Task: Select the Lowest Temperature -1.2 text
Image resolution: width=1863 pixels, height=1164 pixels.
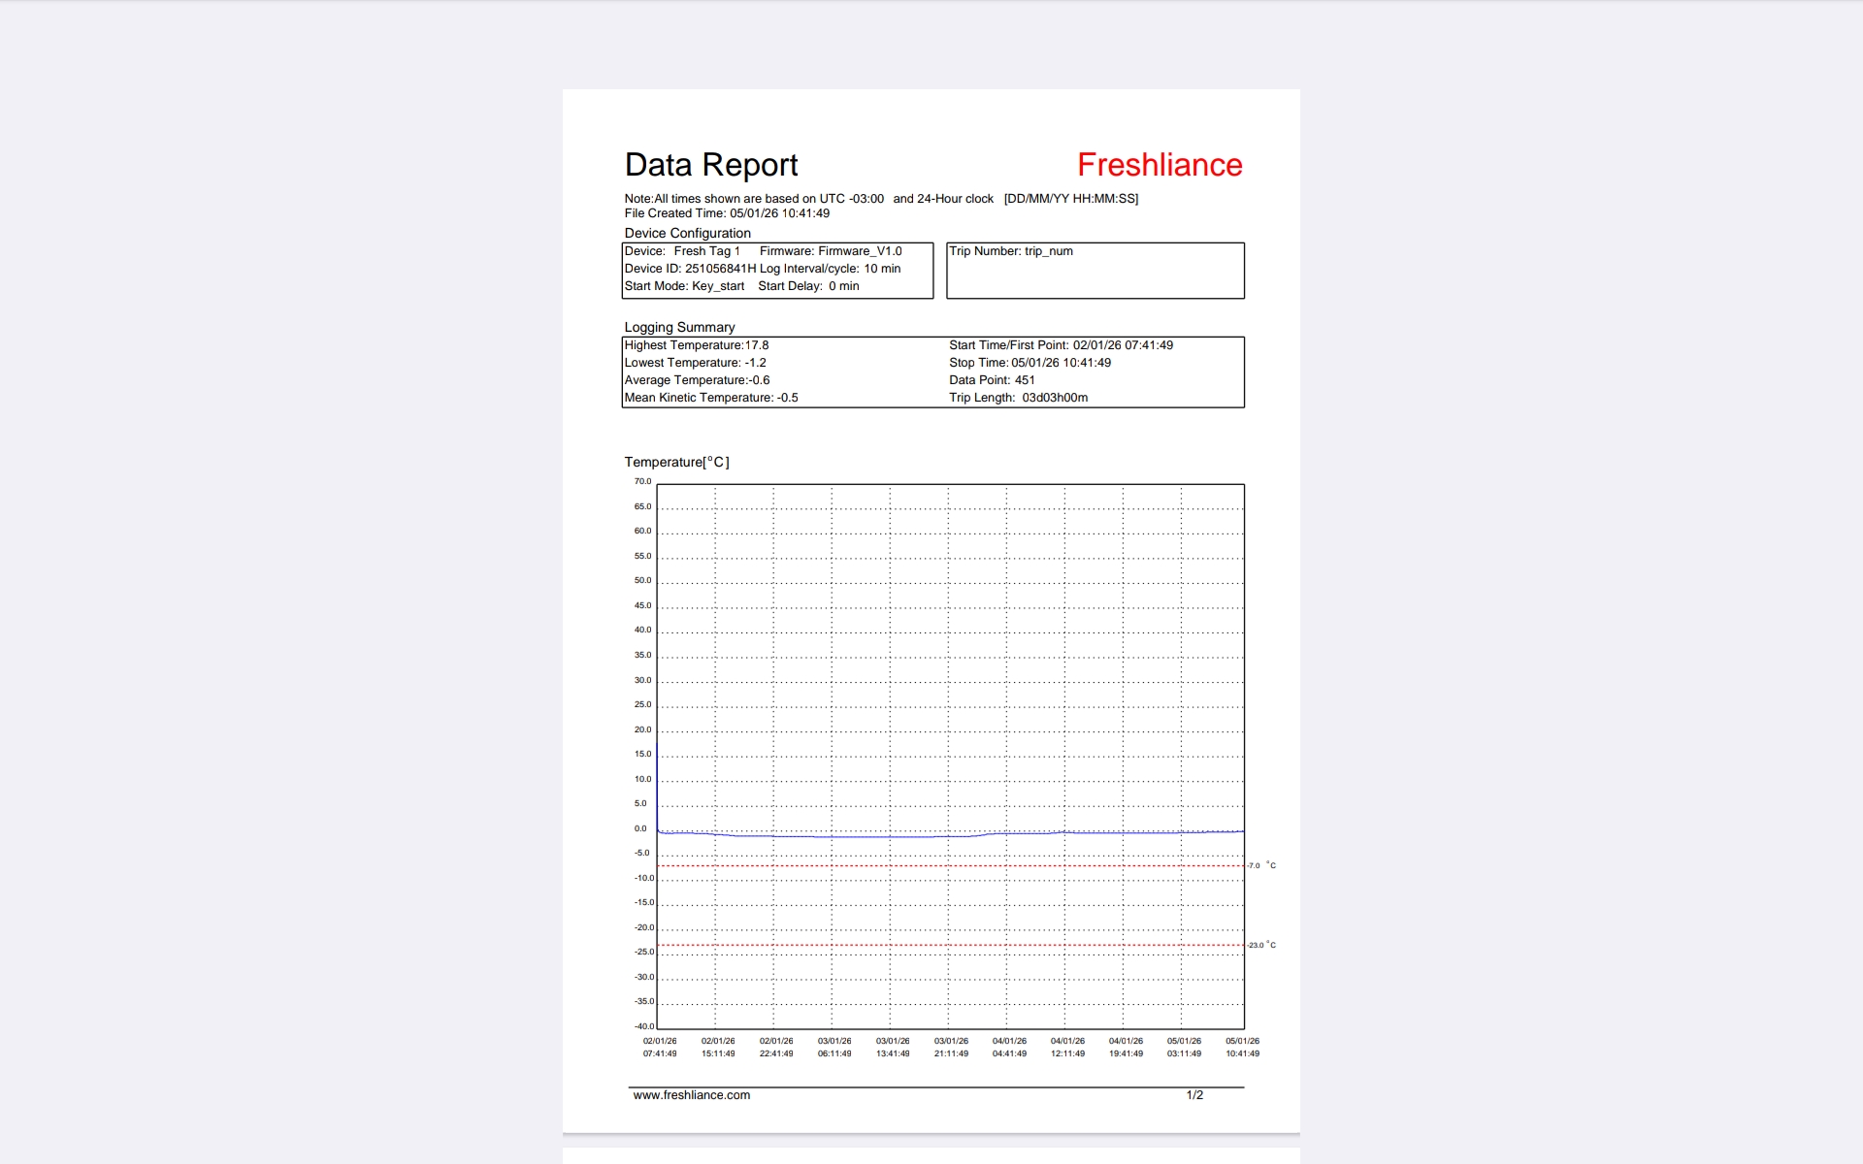Action: 695,363
